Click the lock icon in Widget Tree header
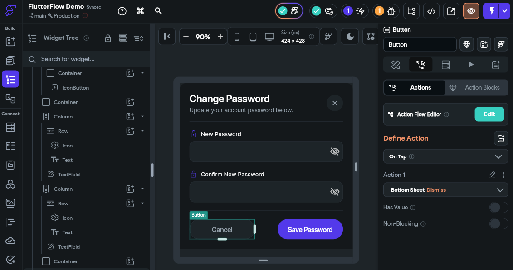This screenshot has width=513, height=270. pos(108,38)
